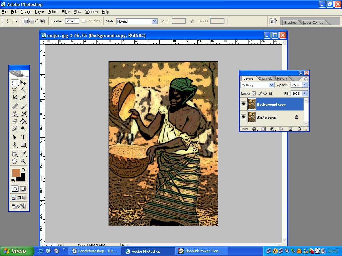342x256 pixels.
Task: Click the Inicio start button
Action: click(17, 251)
